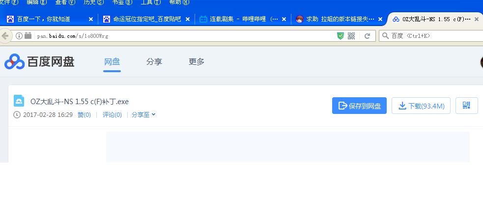Reload the page with the refresh icon
The height and width of the screenshot is (221, 483).
click(367, 36)
